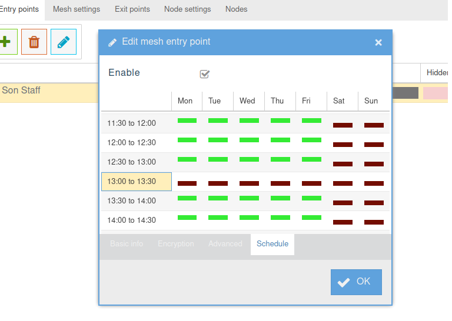Close the Edit mesh entry point dialog
Viewport: 452px width, 321px height.
click(378, 42)
